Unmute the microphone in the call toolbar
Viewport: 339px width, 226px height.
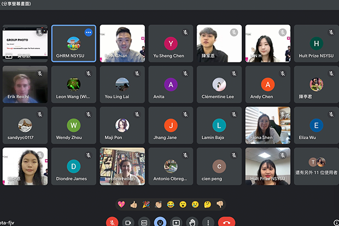pyautogui.click(x=112, y=222)
